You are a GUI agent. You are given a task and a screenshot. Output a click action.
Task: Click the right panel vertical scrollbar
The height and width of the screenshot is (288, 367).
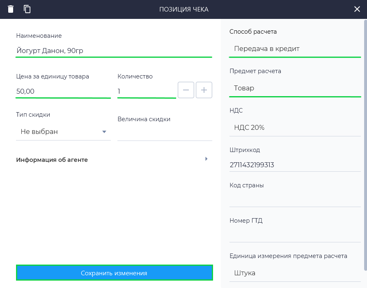pos(365,144)
